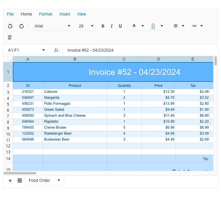Toggle underline formatting

click(x=120, y=26)
